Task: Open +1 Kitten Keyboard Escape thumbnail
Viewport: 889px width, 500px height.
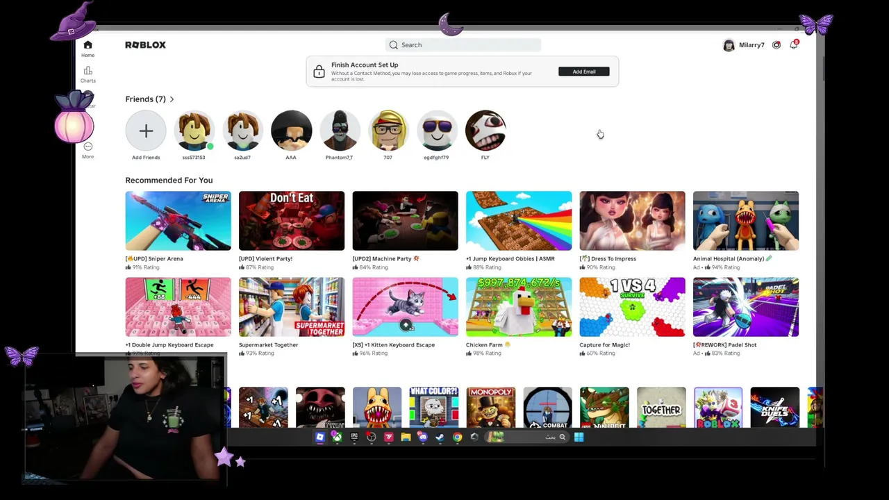Action: (405, 307)
